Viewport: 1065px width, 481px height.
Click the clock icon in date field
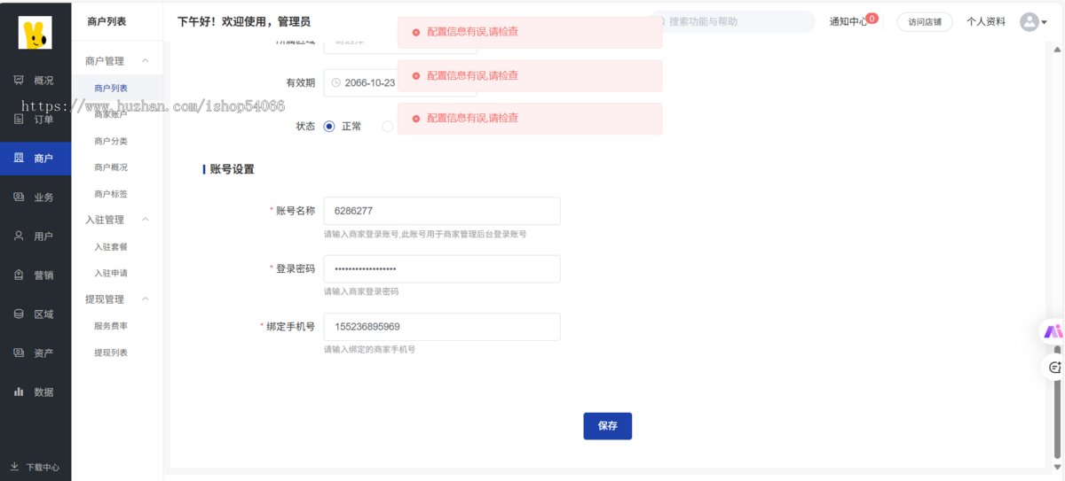point(335,82)
